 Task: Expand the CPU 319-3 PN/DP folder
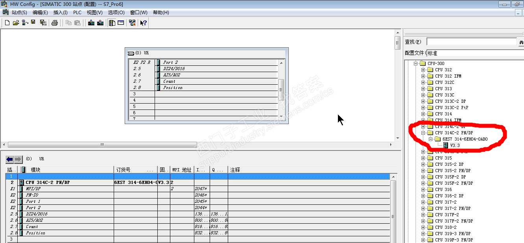[x=423, y=234]
